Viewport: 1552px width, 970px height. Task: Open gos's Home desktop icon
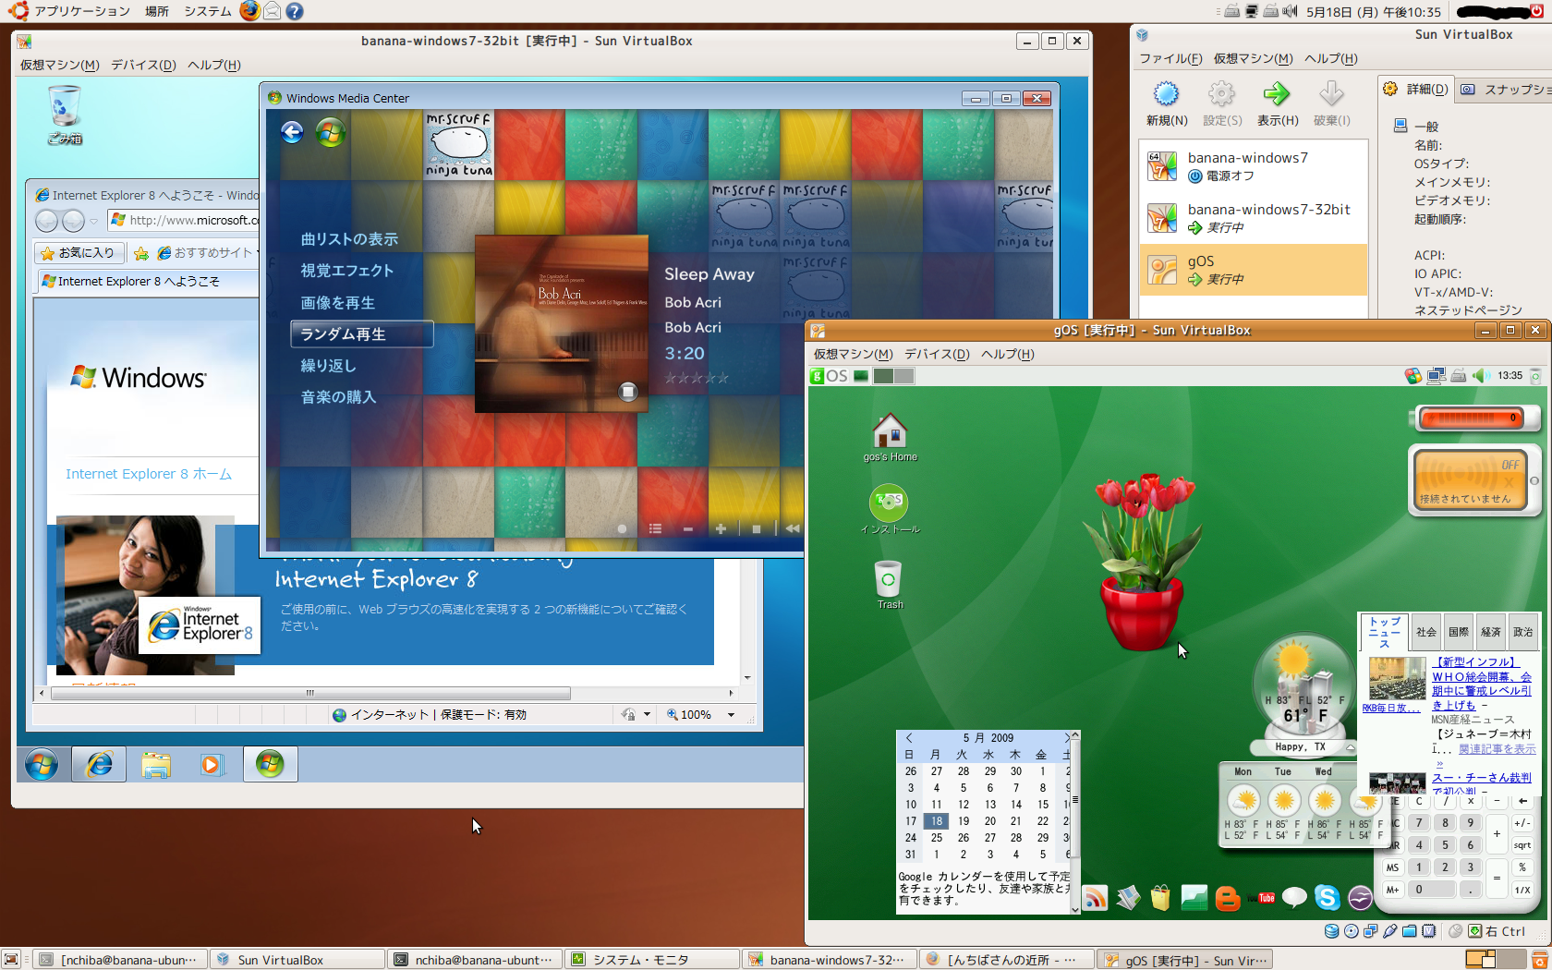click(890, 438)
